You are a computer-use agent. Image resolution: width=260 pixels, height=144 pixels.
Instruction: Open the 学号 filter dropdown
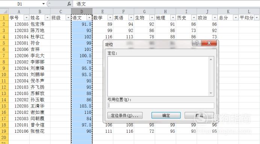(26, 18)
